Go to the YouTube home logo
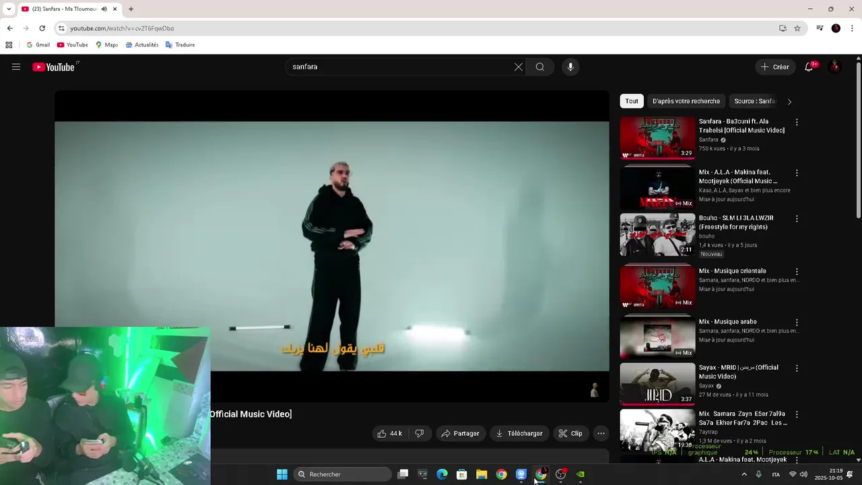 coord(53,67)
